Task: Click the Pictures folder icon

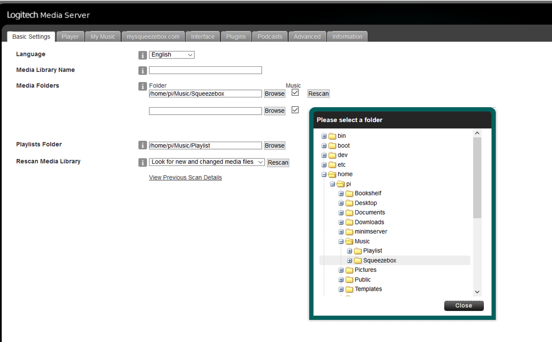Action: [349, 270]
